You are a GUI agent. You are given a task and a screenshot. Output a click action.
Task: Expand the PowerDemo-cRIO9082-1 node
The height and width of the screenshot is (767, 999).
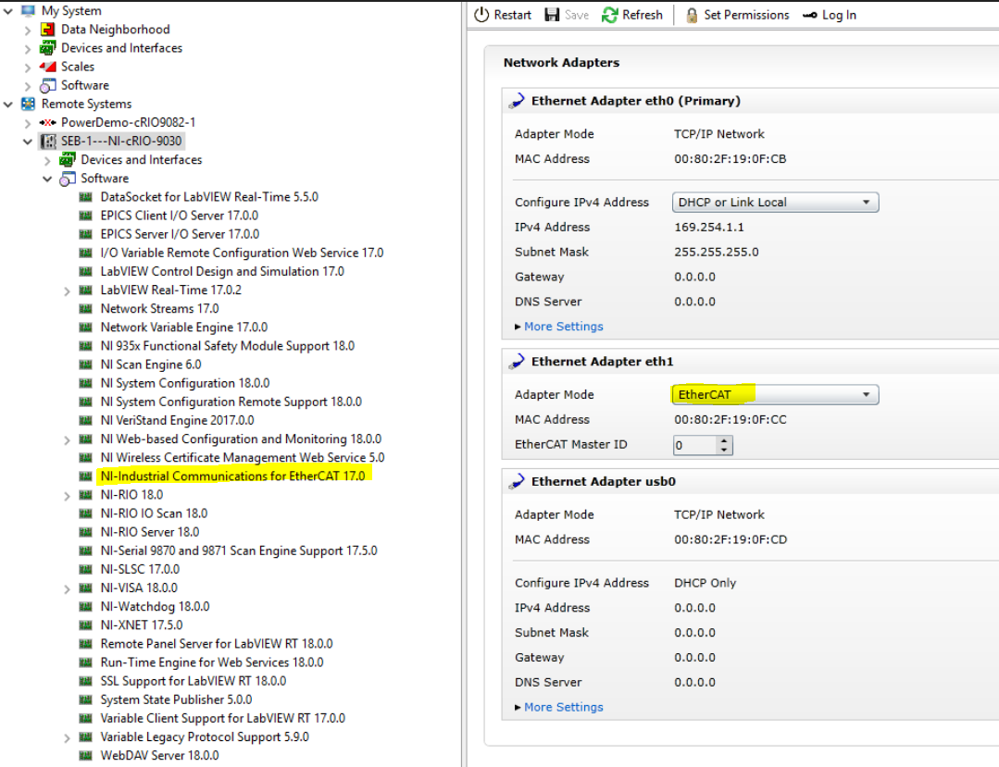28,122
